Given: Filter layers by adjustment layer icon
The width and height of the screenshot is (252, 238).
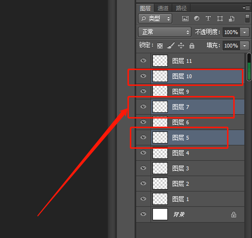Looking at the screenshot, I should pos(197,18).
